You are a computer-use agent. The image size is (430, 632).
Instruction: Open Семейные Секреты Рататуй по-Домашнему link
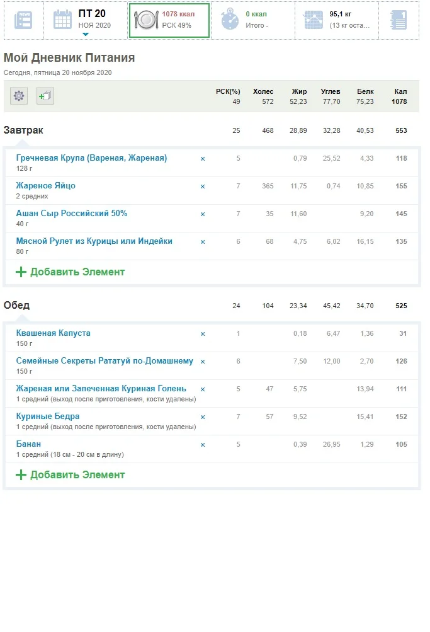[x=105, y=361]
